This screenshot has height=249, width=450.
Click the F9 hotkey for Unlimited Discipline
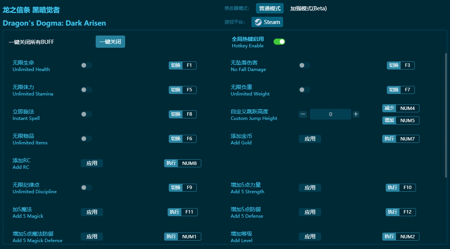pos(183,188)
